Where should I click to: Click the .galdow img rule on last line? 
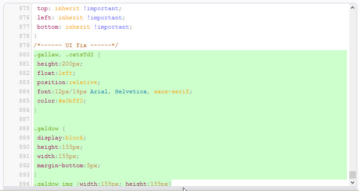pos(102,184)
